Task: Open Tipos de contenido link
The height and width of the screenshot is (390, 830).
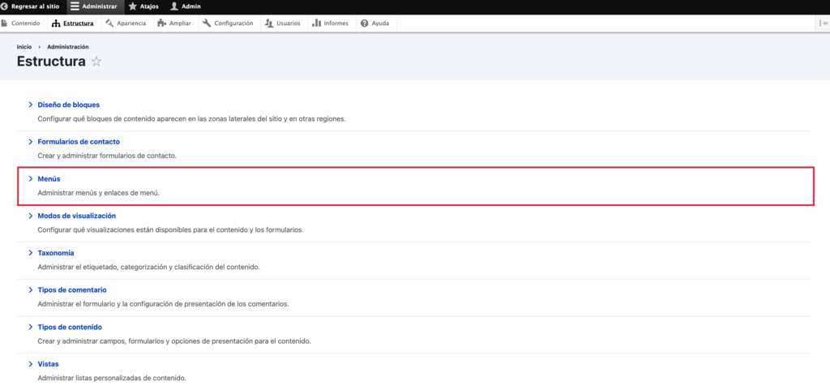Action: tap(70, 327)
